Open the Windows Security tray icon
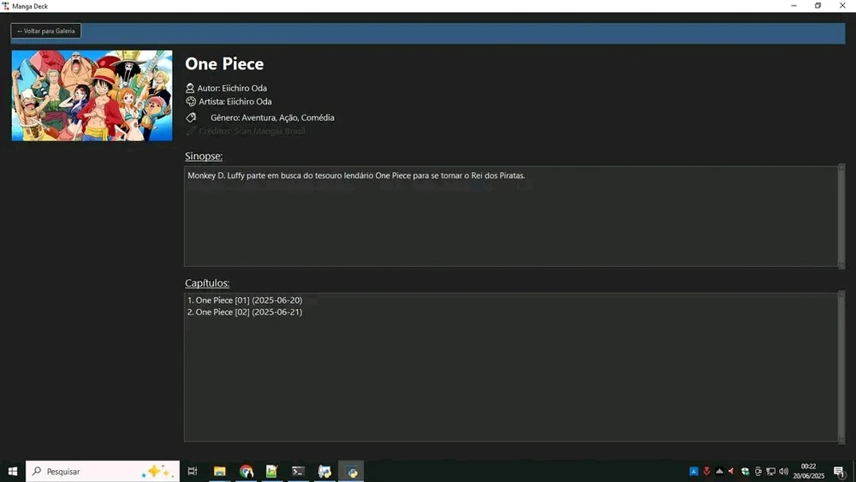Image resolution: width=856 pixels, height=482 pixels. click(x=745, y=472)
